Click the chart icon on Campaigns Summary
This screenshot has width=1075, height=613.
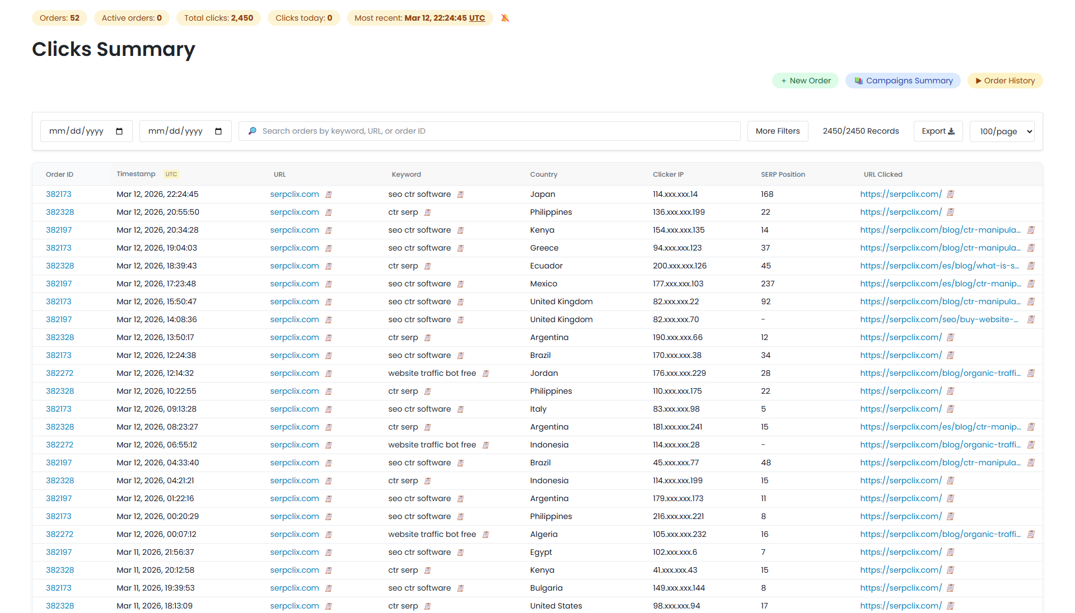pos(858,81)
